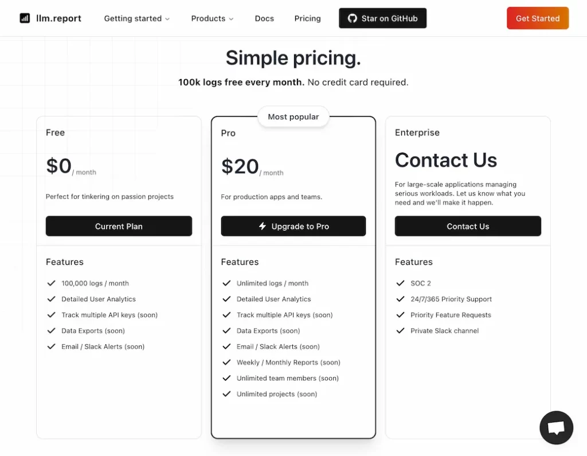This screenshot has height=456, width=587.
Task: Click the Most popular badge on Pro plan
Action: point(293,117)
